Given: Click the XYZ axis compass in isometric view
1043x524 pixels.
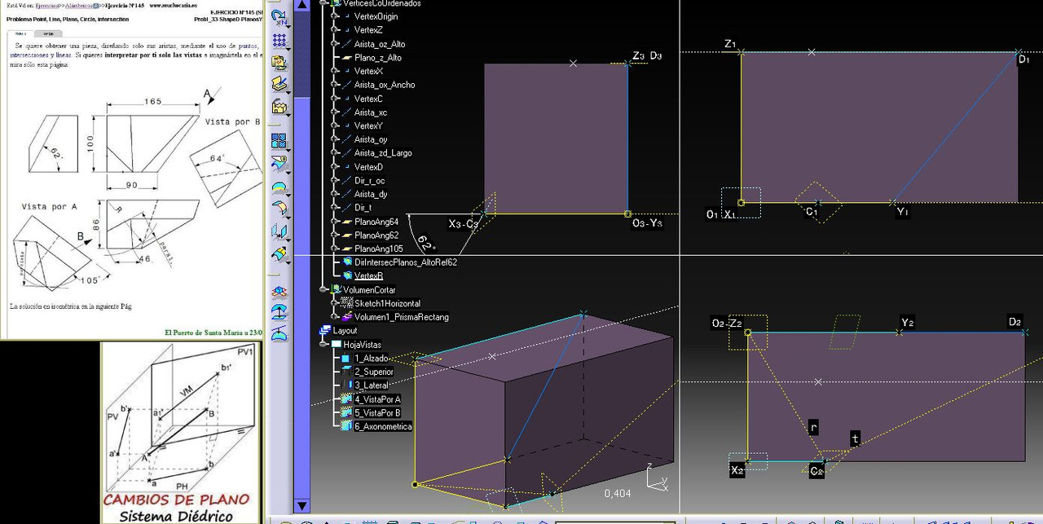Looking at the screenshot, I should click(x=656, y=477).
